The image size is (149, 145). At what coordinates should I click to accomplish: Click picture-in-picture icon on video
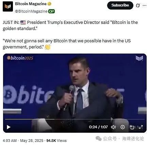[132, 127]
